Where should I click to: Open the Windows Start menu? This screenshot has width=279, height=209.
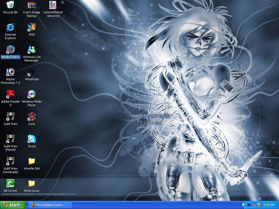[13, 205]
